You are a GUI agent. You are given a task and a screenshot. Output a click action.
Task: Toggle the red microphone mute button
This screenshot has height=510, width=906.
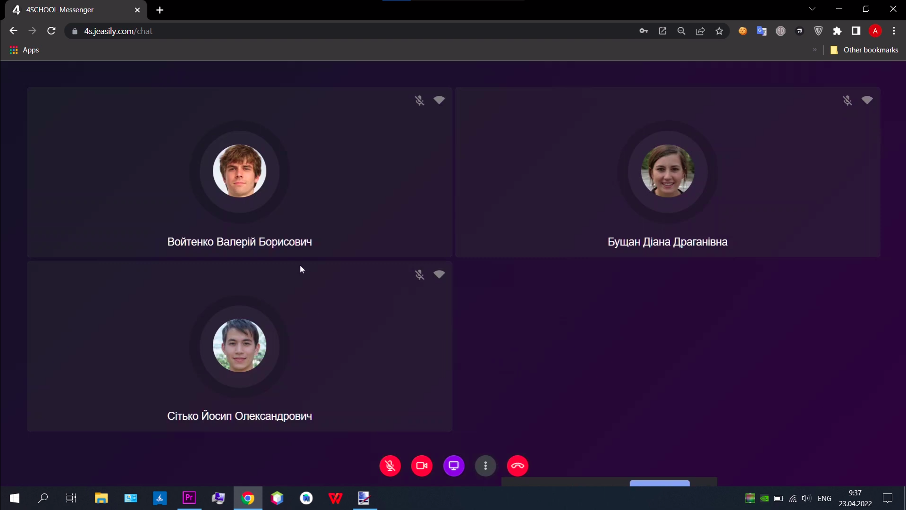[390, 466]
